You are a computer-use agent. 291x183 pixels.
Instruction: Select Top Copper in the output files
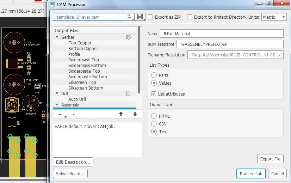pos(80,43)
